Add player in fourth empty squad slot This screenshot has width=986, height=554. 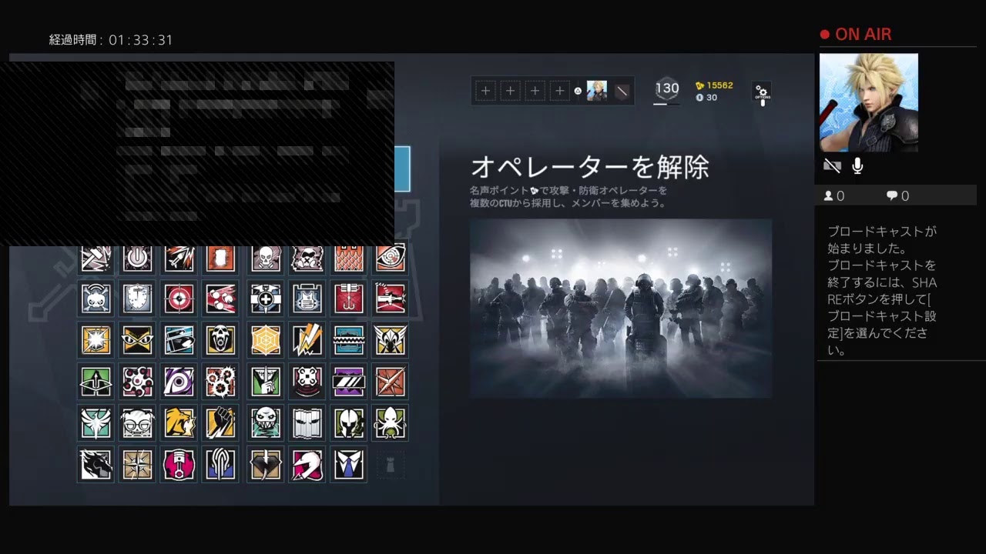tap(559, 91)
